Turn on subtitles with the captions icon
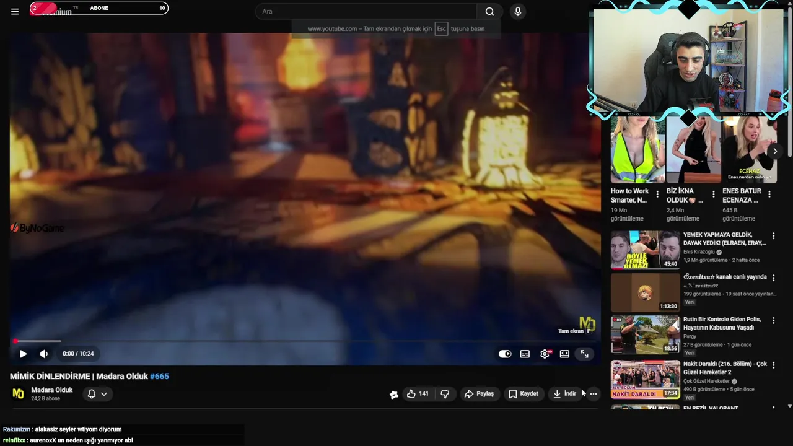Image resolution: width=793 pixels, height=446 pixels. 525,354
